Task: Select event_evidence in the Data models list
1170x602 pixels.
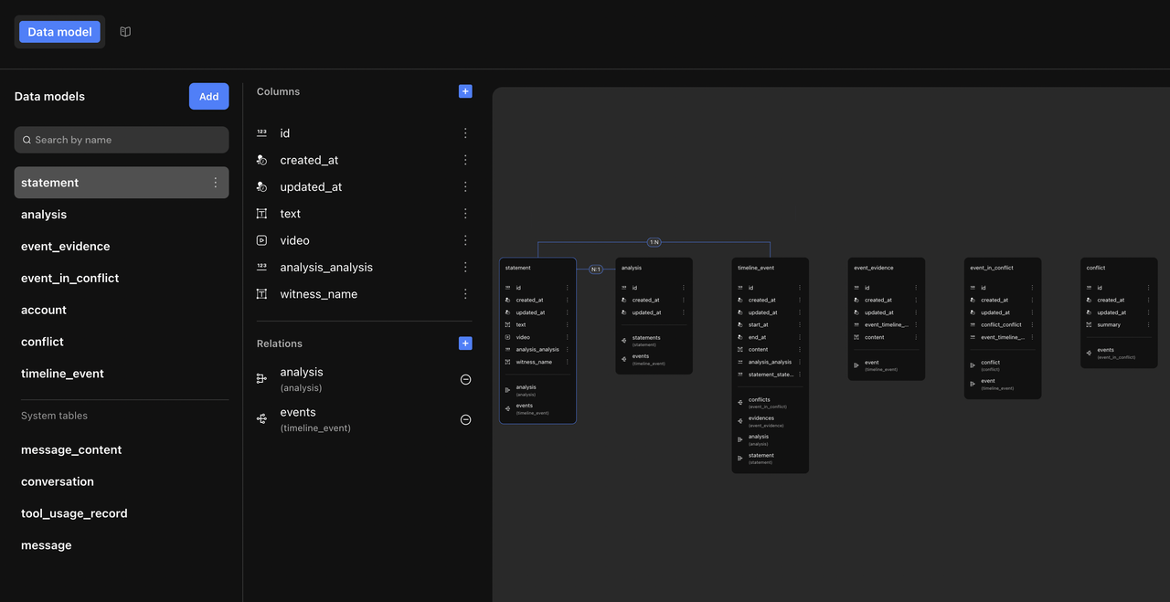Action: coord(122,247)
